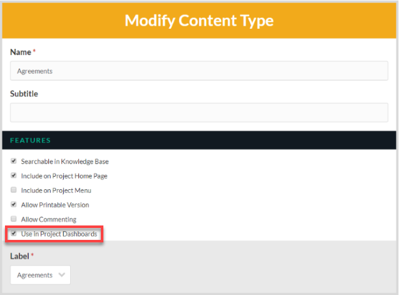Click the Include on Project Menu label text
The width and height of the screenshot is (399, 295).
point(56,190)
